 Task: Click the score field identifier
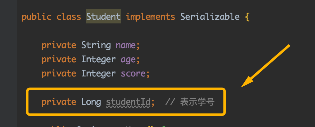pos(133,74)
